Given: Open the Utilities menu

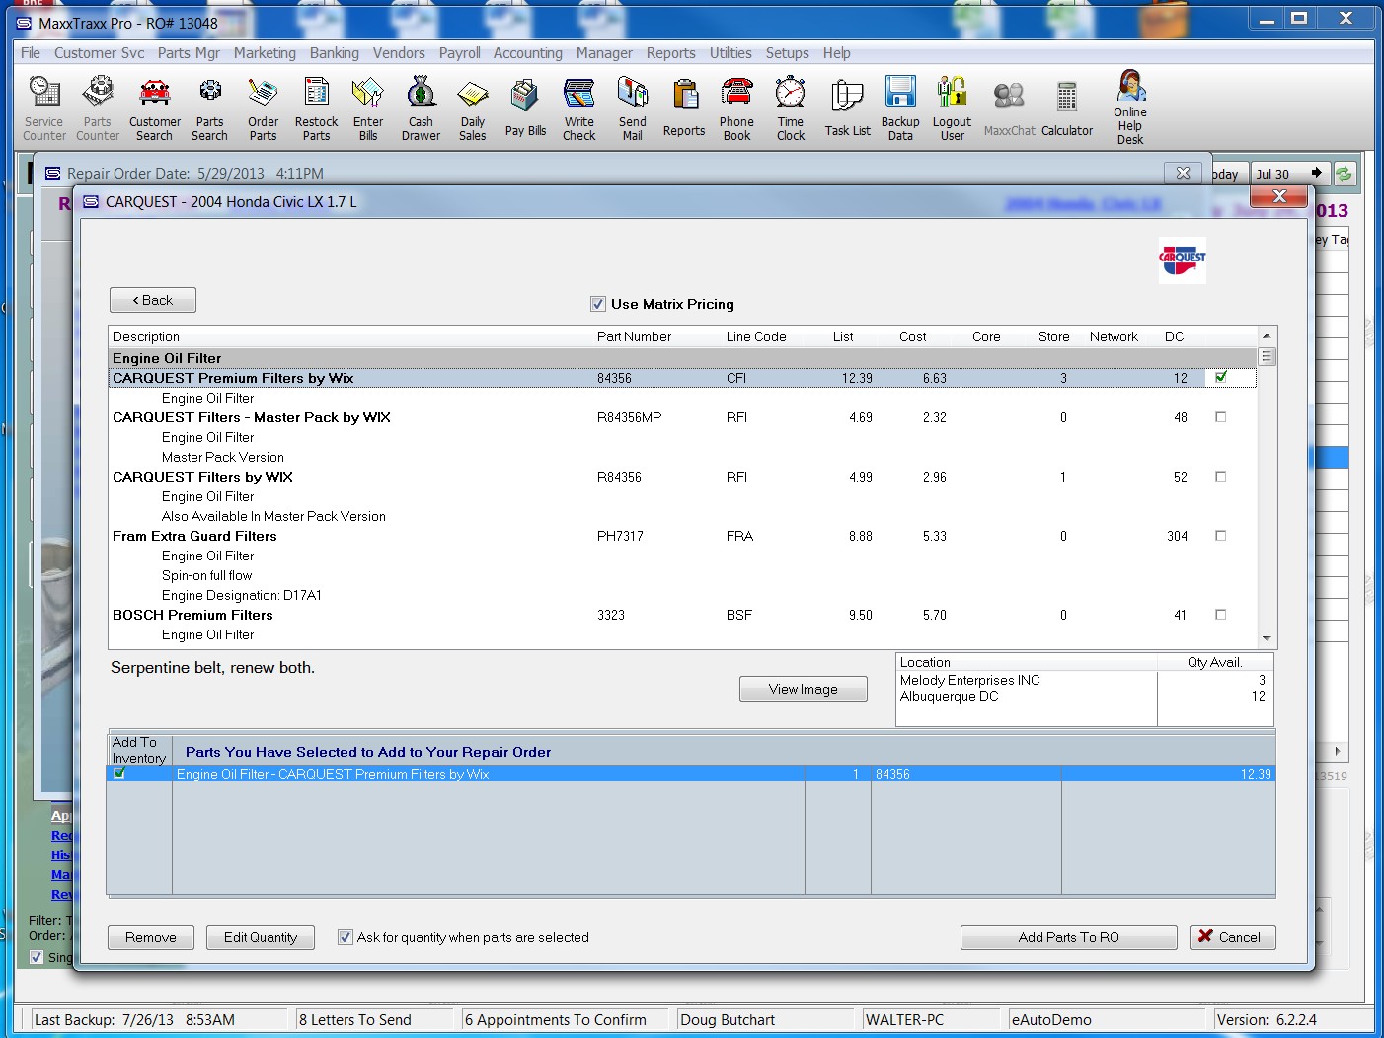Looking at the screenshot, I should click(x=730, y=53).
